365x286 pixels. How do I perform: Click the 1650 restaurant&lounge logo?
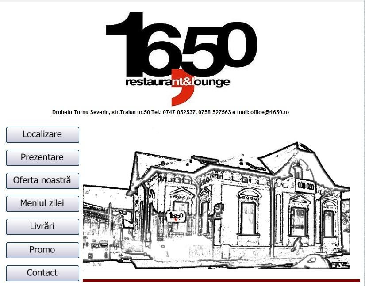point(181,59)
